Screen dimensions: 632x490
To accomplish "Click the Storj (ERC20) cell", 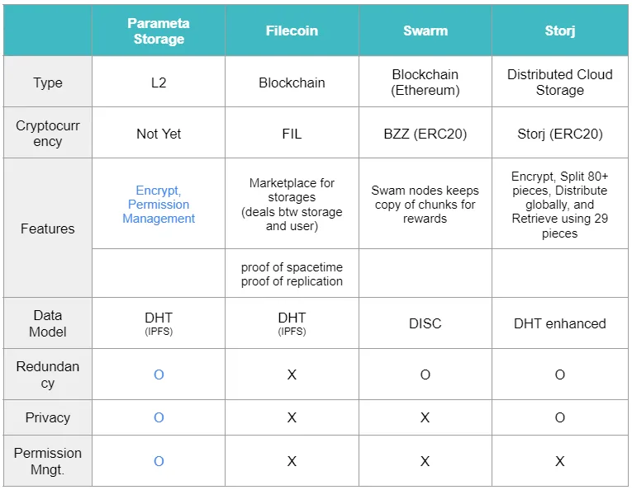I will (560, 133).
